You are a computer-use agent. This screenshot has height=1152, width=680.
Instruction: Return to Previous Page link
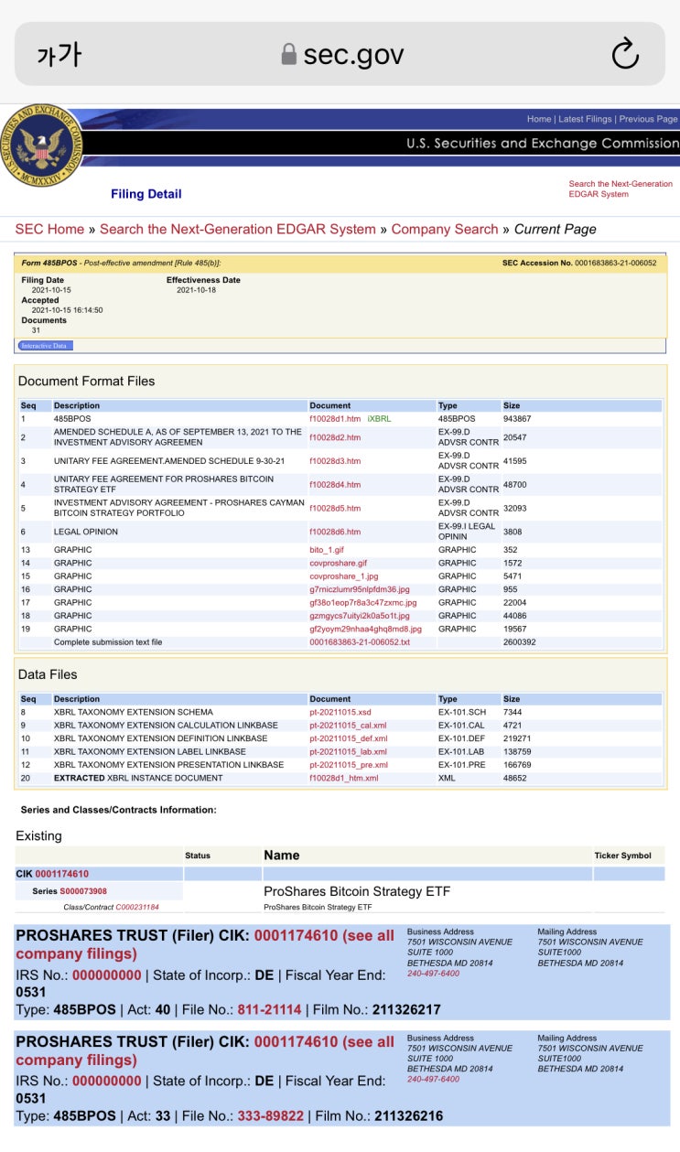[x=649, y=119]
